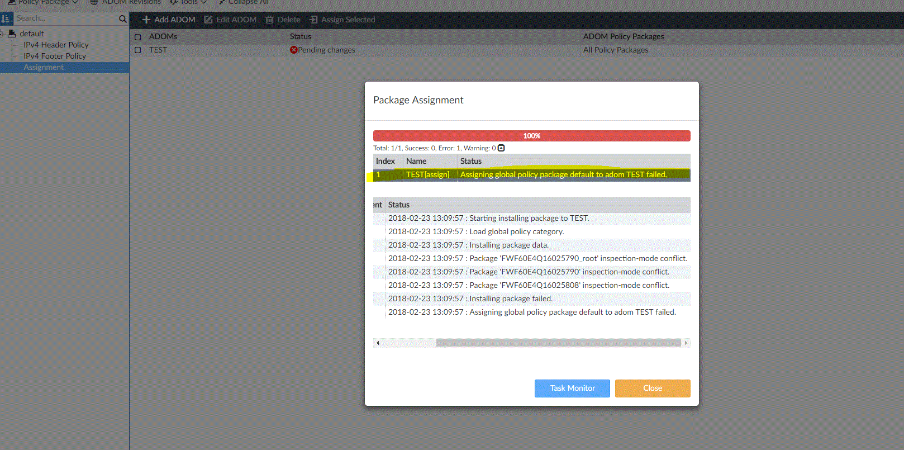Click the log's horizontal scrollbar left arrow
Screen dimensions: 904x450
tap(378, 343)
